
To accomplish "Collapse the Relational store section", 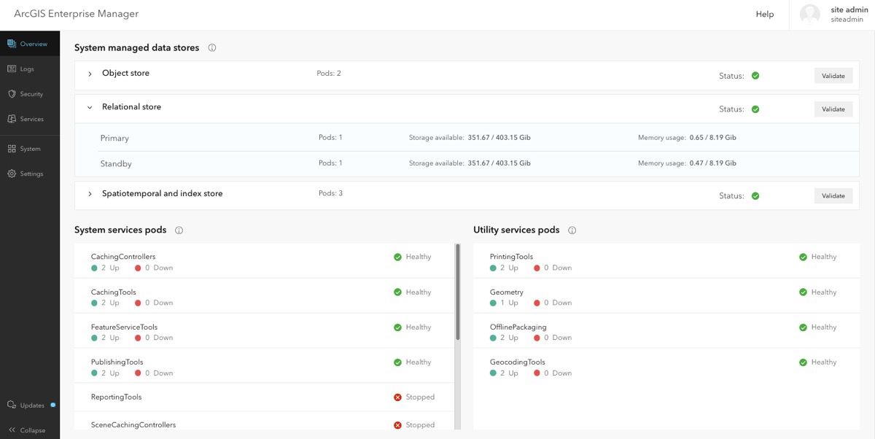I will click(x=90, y=108).
